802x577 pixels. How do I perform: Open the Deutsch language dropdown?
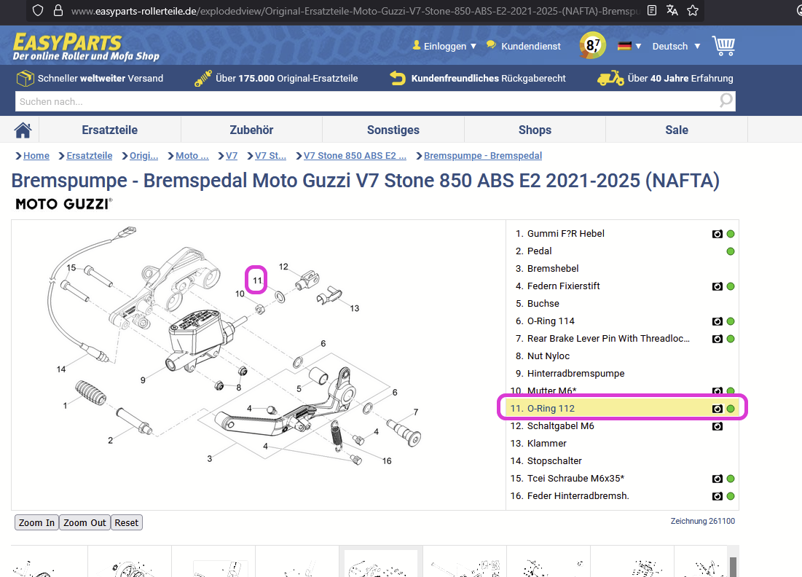click(x=676, y=46)
